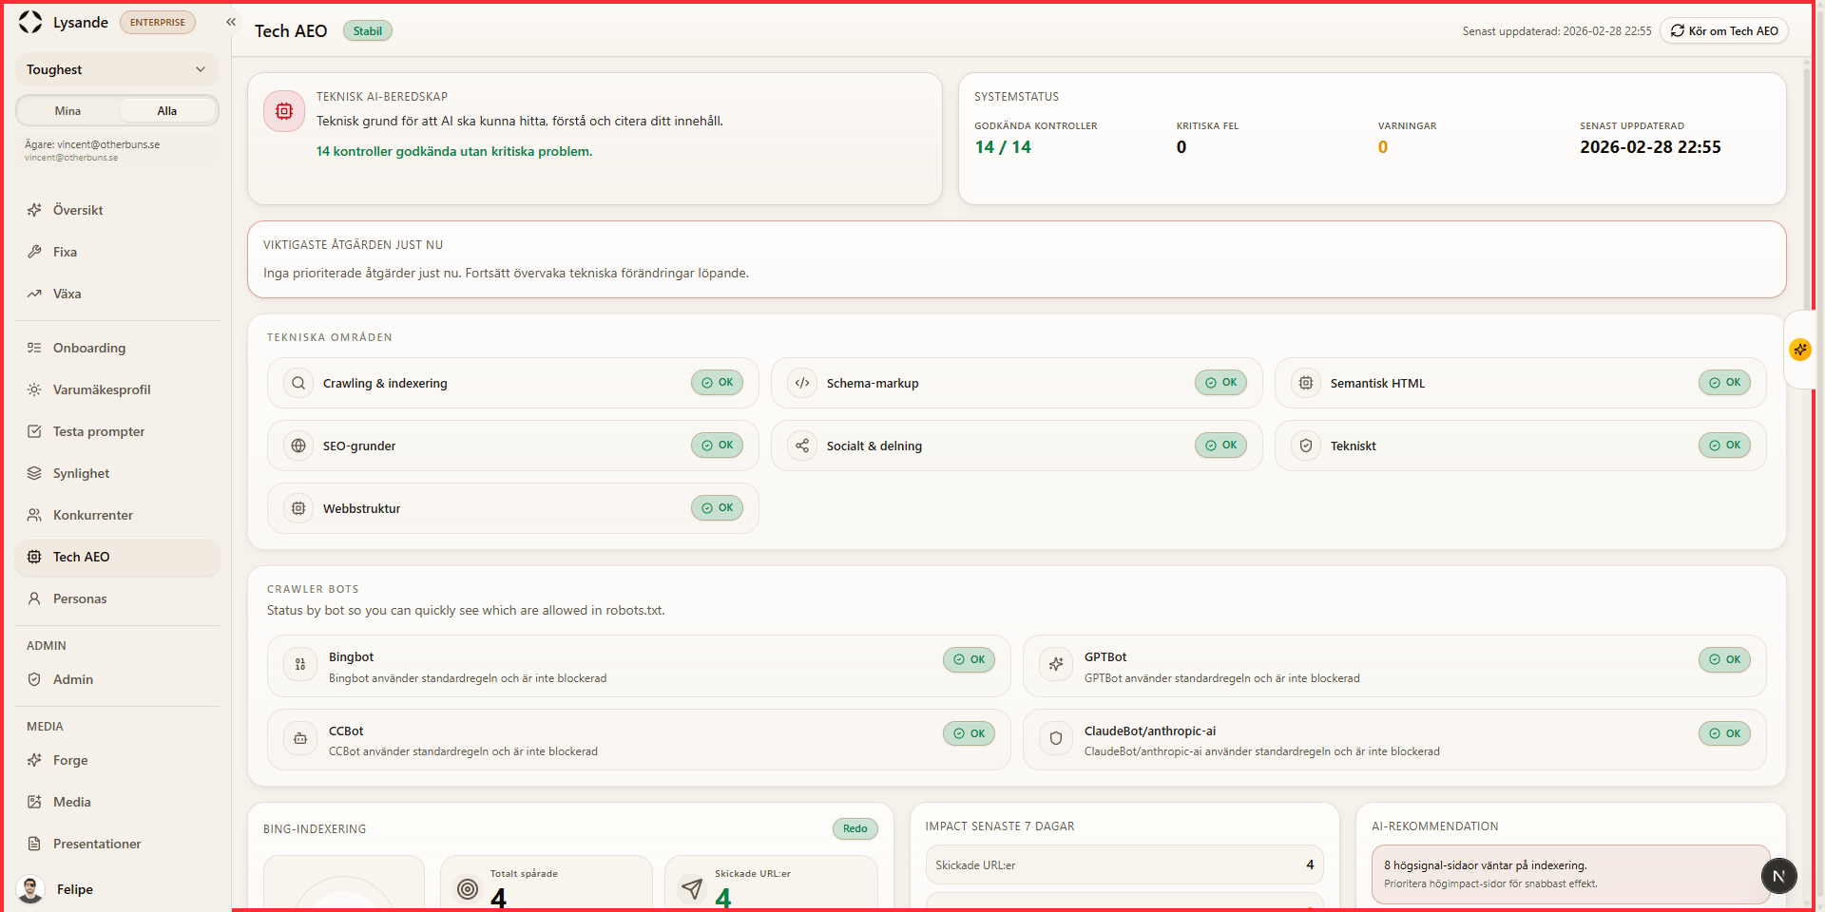Click the OK badge for CCBot
The height and width of the screenshot is (912, 1825).
(969, 733)
